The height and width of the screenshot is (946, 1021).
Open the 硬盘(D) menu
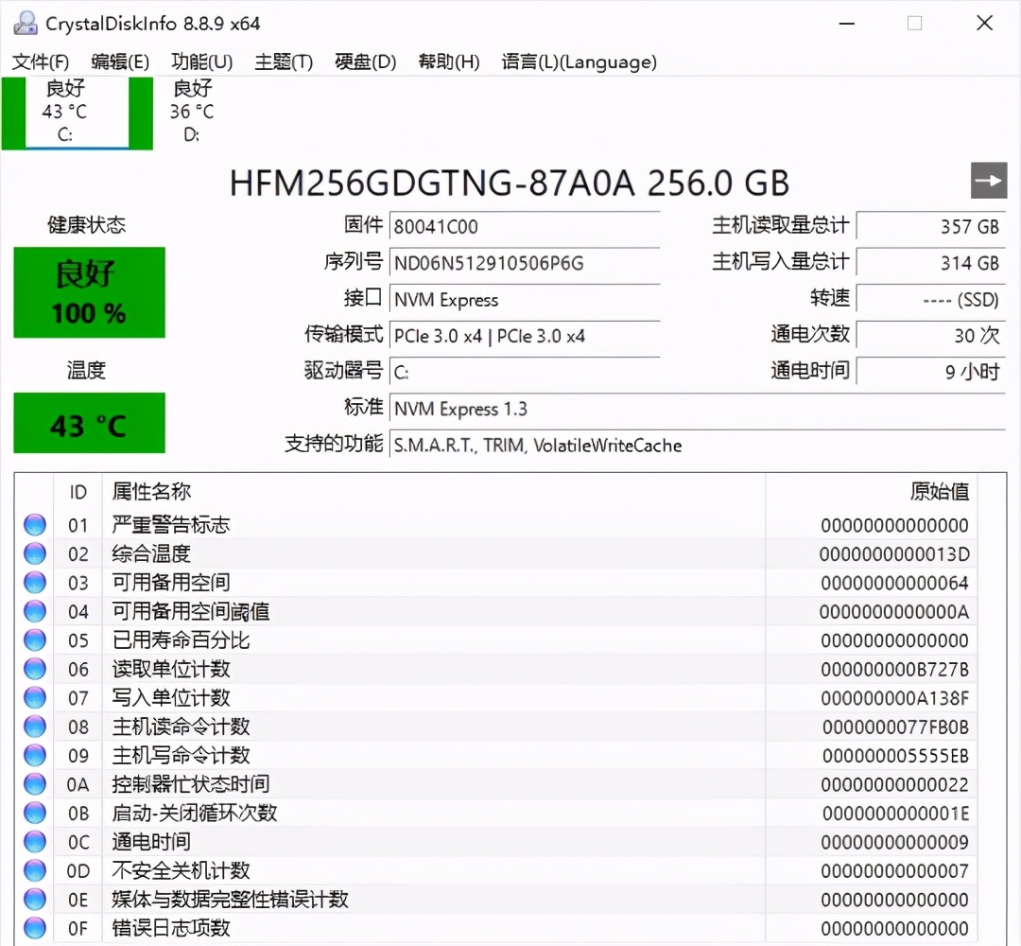point(364,62)
